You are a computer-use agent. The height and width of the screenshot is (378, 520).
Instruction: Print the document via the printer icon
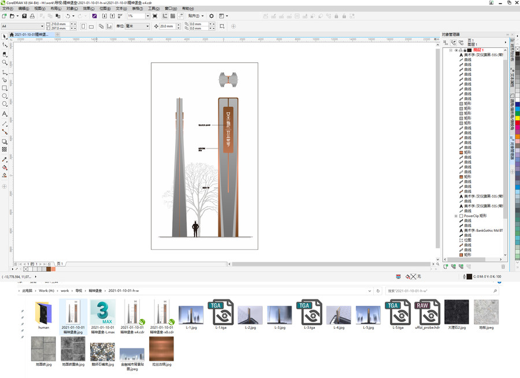32,16
